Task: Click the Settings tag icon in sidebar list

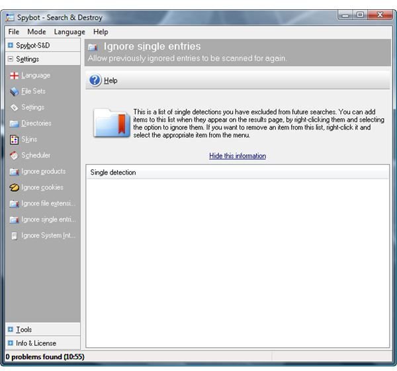Action: tap(14, 108)
